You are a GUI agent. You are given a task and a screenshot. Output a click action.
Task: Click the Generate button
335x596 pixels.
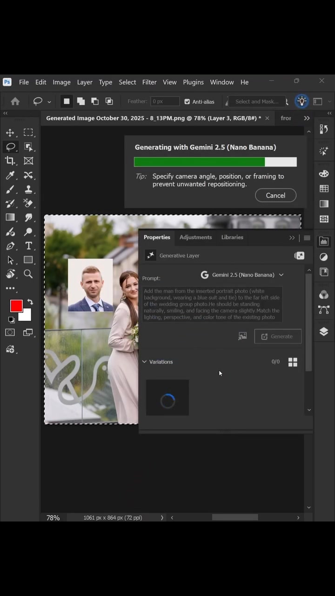coord(278,336)
